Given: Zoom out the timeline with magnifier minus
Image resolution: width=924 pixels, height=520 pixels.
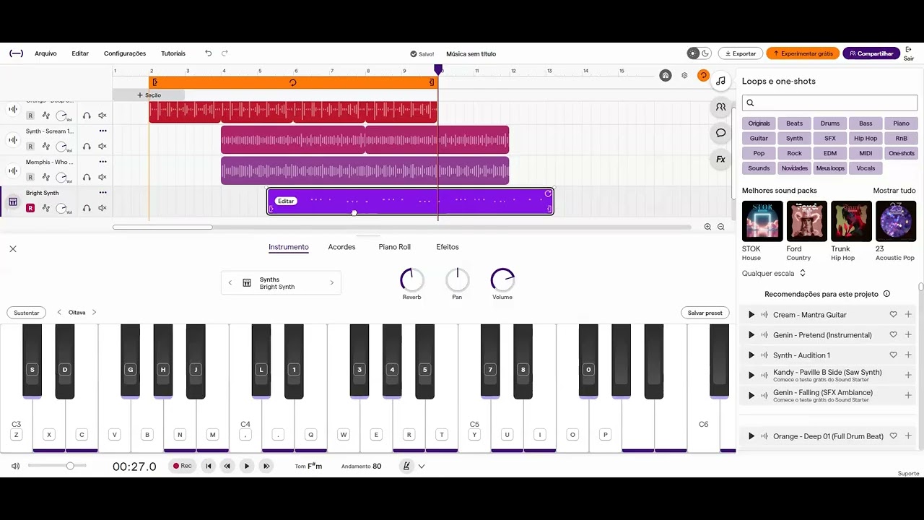Looking at the screenshot, I should (x=720, y=227).
